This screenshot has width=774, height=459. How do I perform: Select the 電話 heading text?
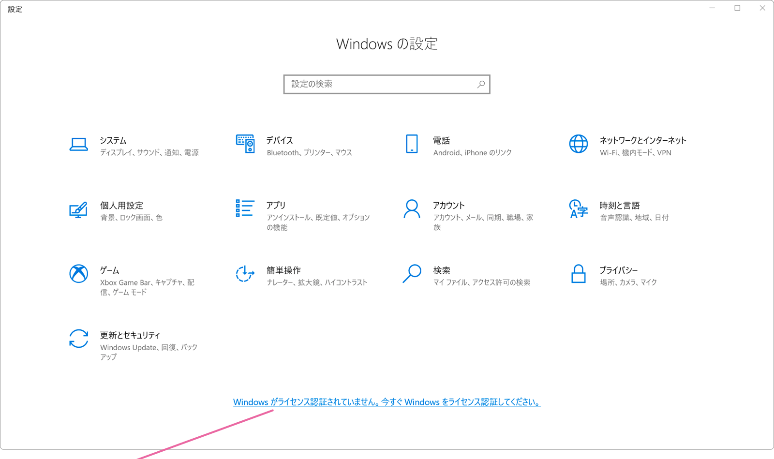(442, 141)
